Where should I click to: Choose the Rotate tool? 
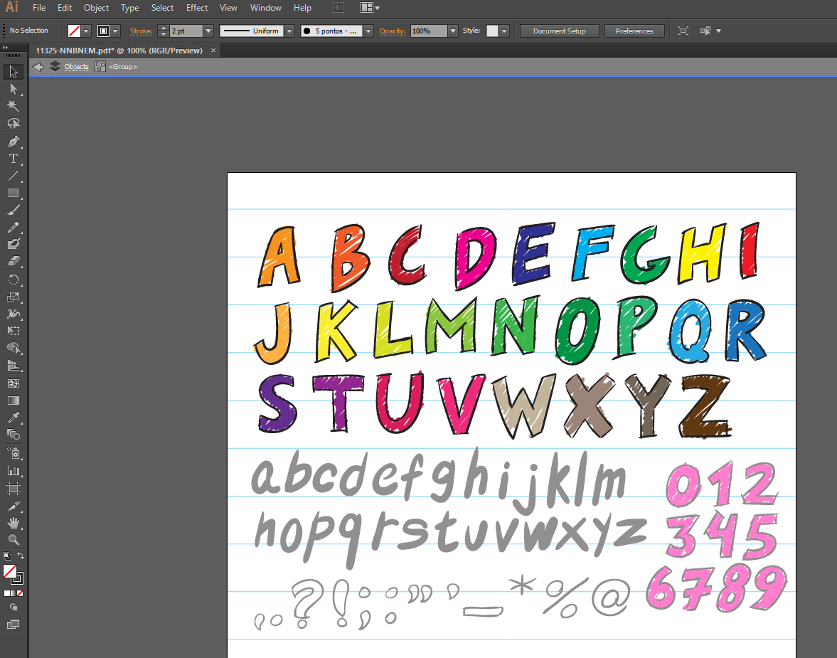pos(13,280)
